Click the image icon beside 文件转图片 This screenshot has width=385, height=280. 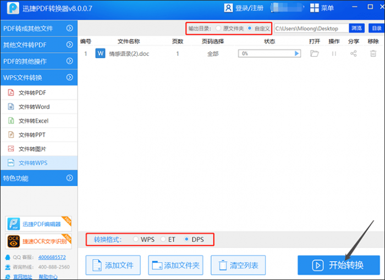click(x=11, y=149)
